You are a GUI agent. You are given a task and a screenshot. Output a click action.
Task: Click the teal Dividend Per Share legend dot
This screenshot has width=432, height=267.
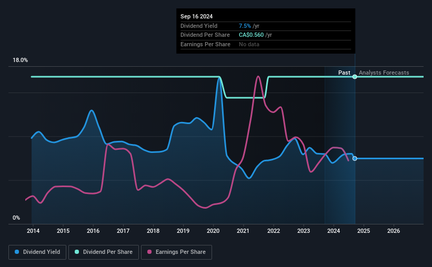coord(77,252)
